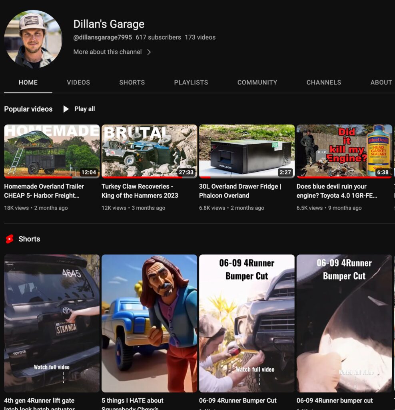Open the 4Runner lift gate short thumbnail
Image resolution: width=395 pixels, height=410 pixels.
52,324
